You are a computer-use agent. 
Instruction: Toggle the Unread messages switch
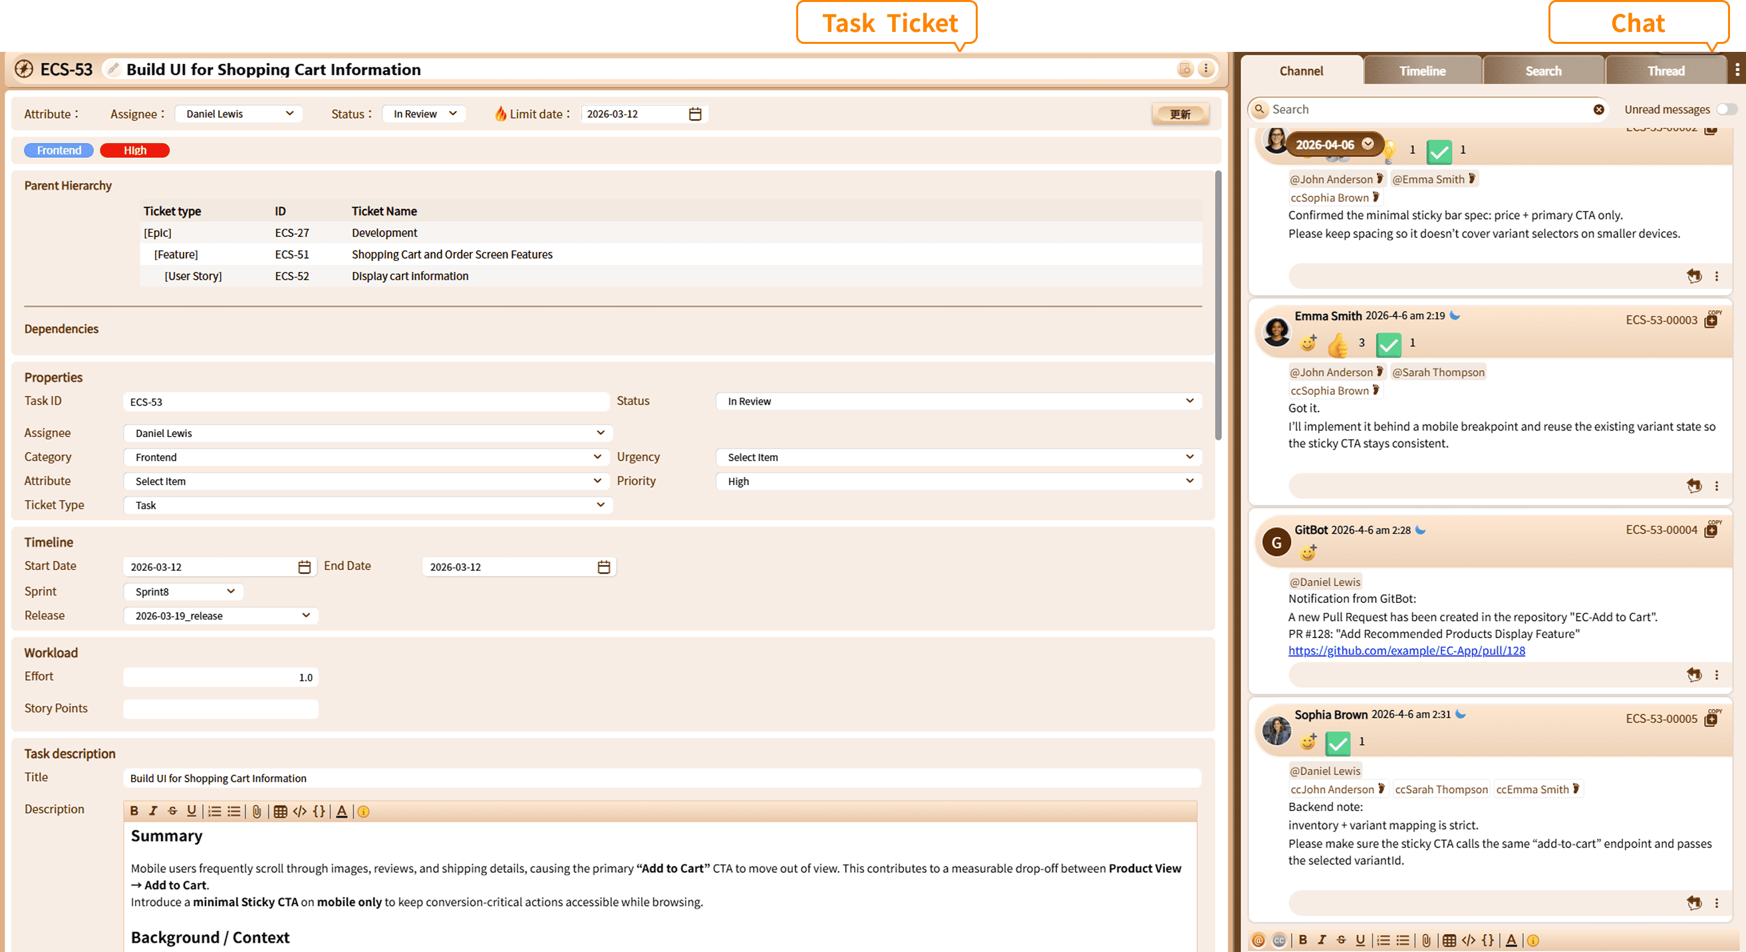[x=1726, y=109]
